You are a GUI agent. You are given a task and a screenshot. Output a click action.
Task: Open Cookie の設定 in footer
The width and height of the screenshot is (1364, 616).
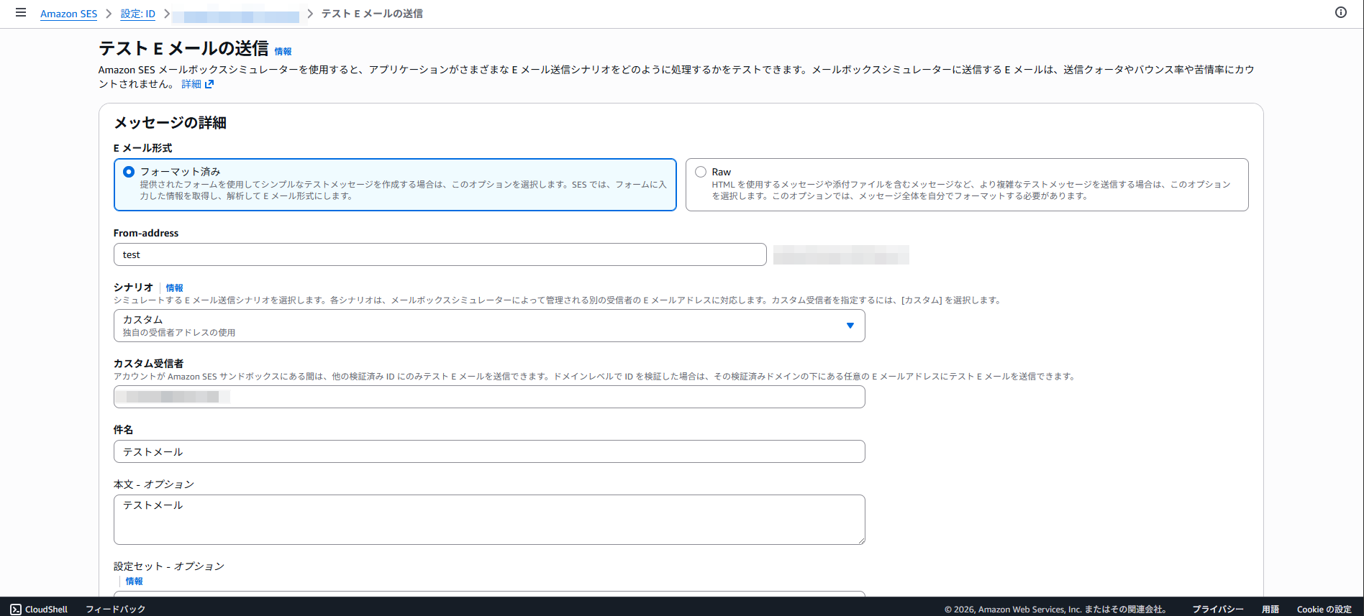click(x=1324, y=609)
